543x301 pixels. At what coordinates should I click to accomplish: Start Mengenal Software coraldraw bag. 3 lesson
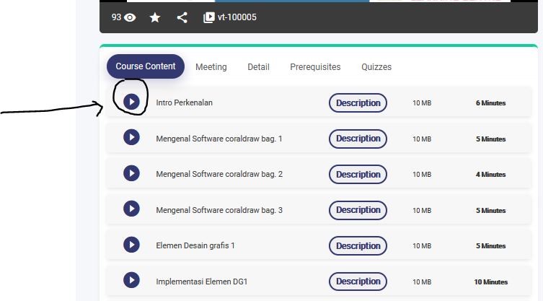coord(131,209)
